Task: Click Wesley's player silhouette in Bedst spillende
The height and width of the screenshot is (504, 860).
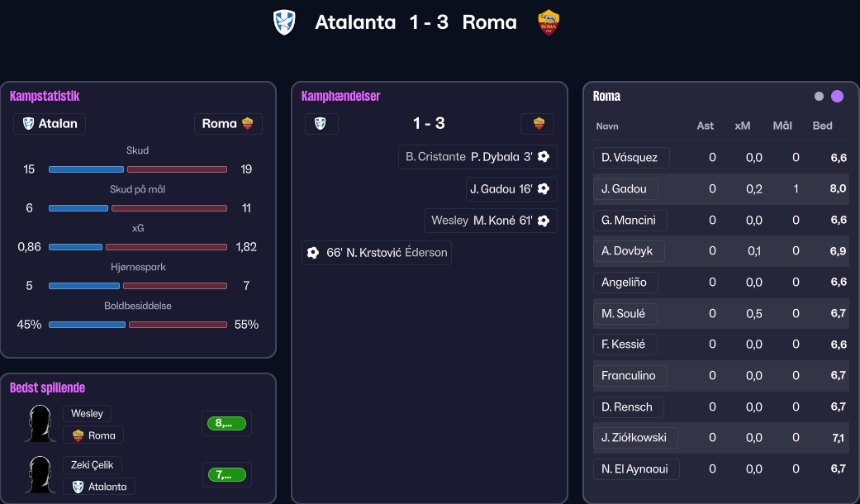Action: [39, 424]
